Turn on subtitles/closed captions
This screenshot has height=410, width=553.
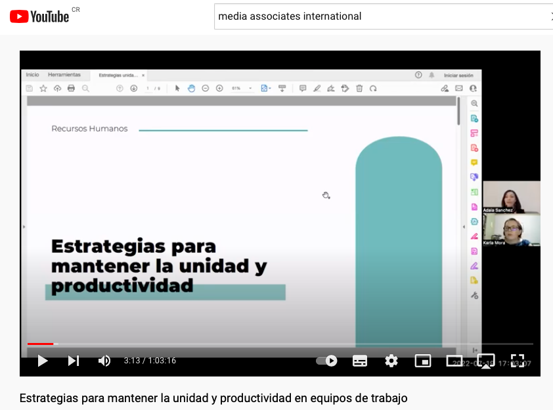pos(360,361)
